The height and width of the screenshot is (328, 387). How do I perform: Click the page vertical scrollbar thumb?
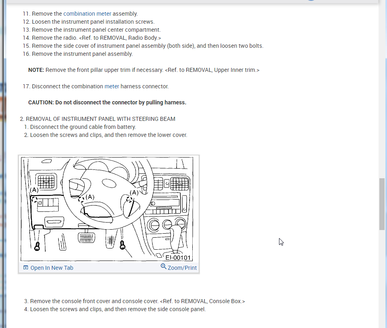[x=382, y=204]
